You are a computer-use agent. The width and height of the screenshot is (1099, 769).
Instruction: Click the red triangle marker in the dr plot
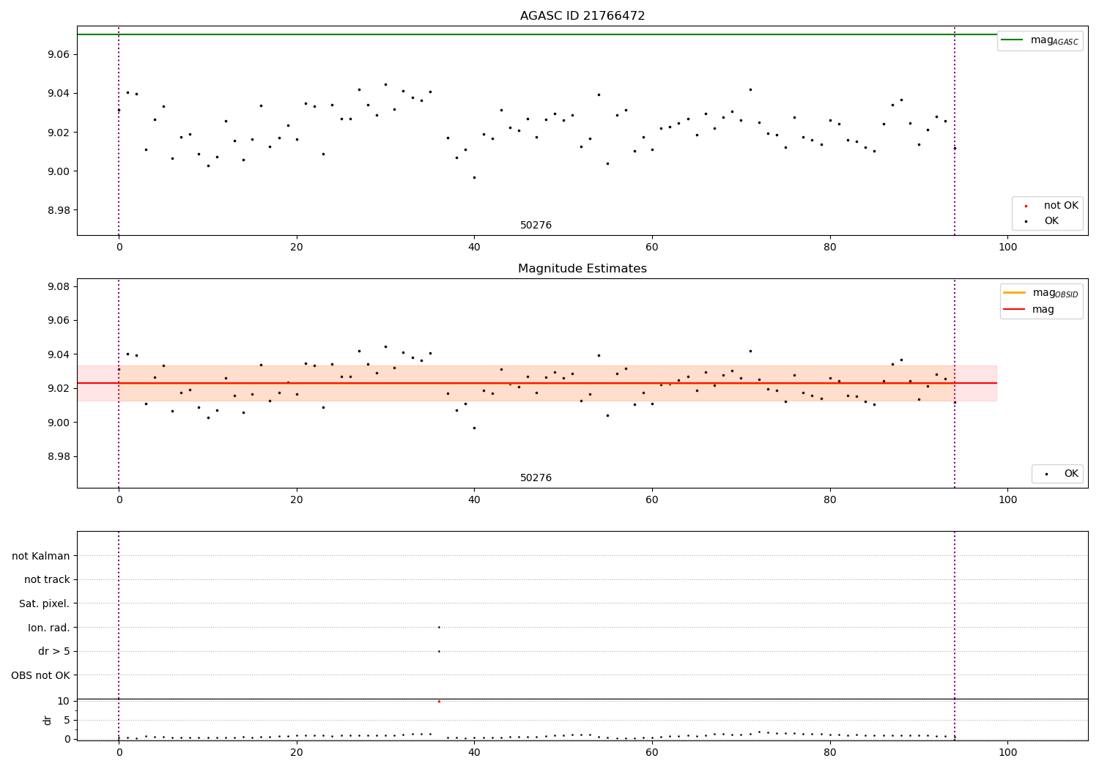point(439,701)
